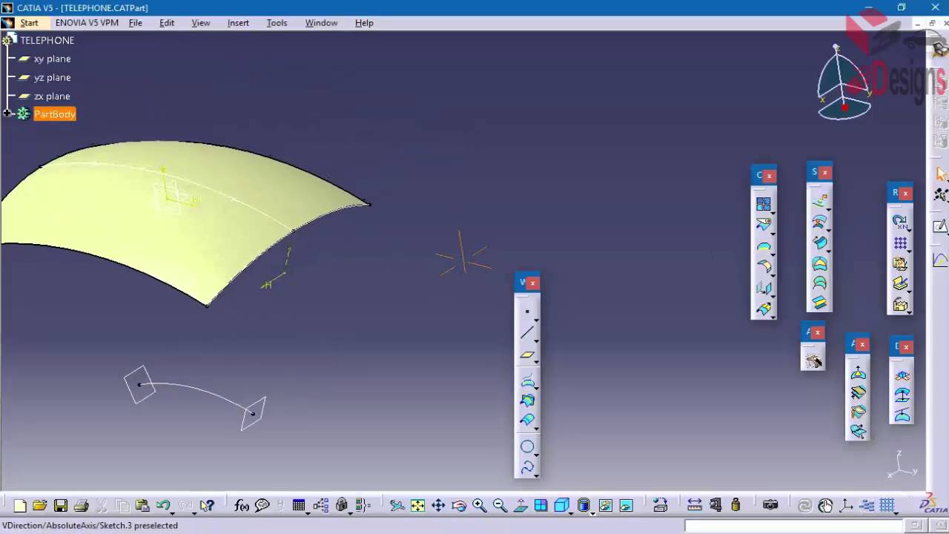
Task: Open the Point tool dropdown arrow
Action: [x=536, y=320]
